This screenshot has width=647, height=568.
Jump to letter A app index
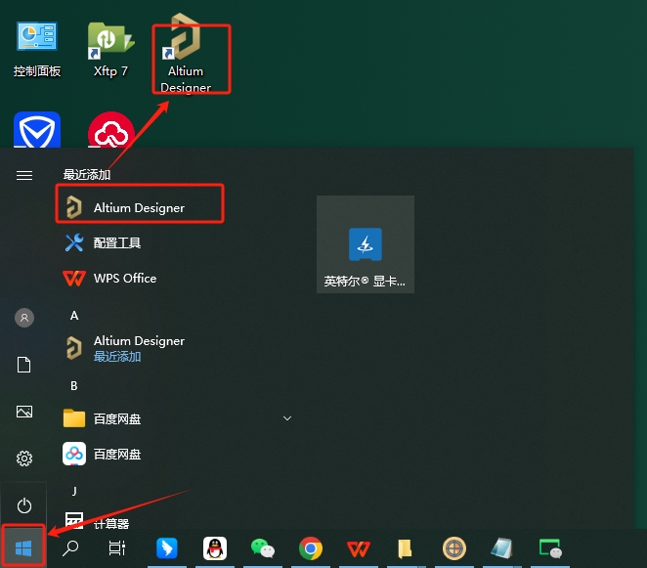click(x=74, y=316)
